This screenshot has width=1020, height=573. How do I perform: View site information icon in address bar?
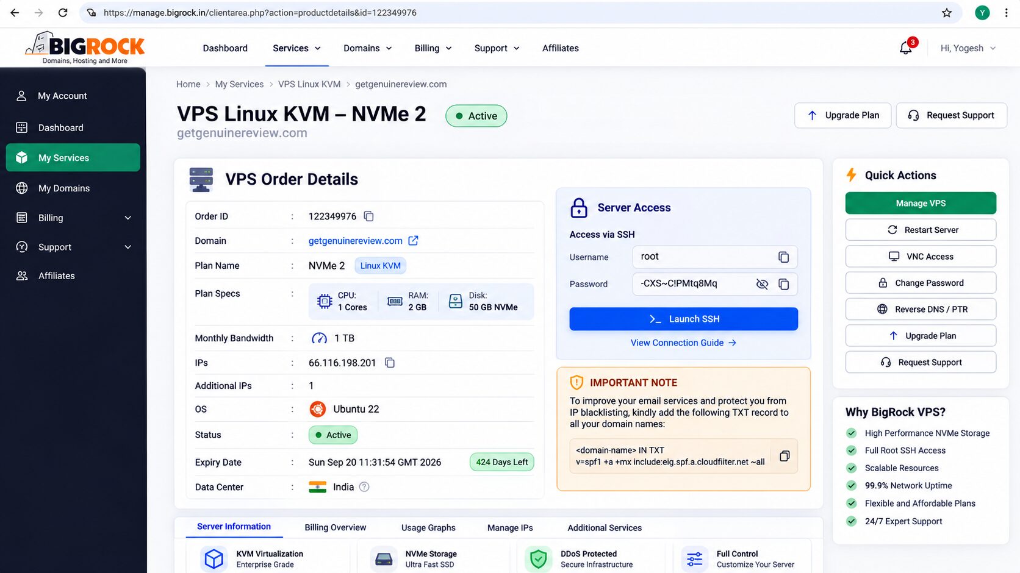pyautogui.click(x=92, y=13)
